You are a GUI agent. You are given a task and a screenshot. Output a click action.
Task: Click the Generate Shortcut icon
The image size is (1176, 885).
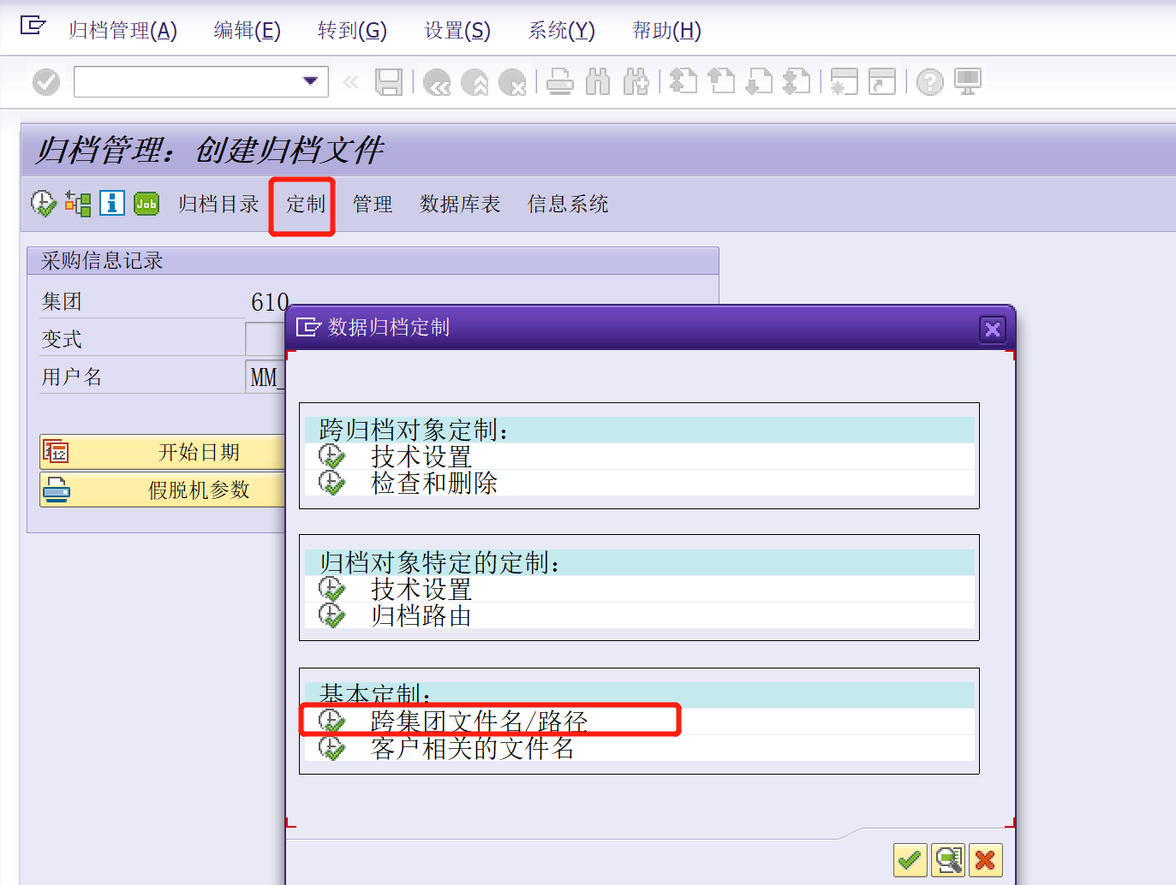(882, 82)
